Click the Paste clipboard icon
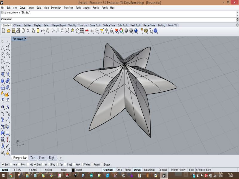Screen dimensions: 239x179 pos(38,31)
